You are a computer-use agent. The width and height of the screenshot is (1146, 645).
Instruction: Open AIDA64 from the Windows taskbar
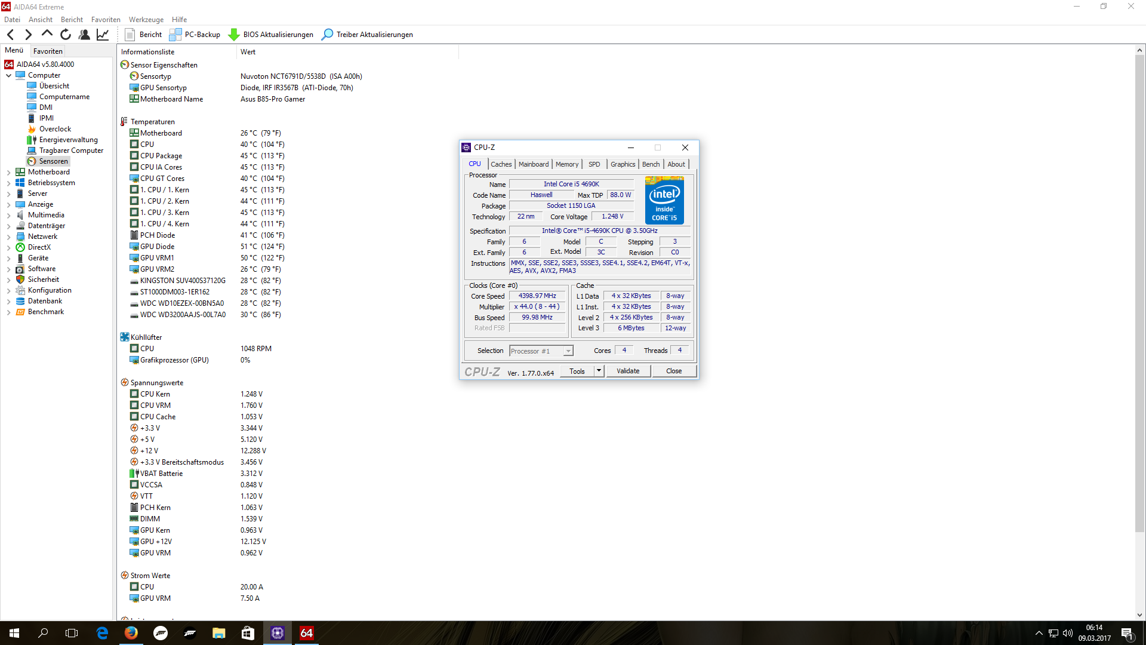pyautogui.click(x=306, y=633)
